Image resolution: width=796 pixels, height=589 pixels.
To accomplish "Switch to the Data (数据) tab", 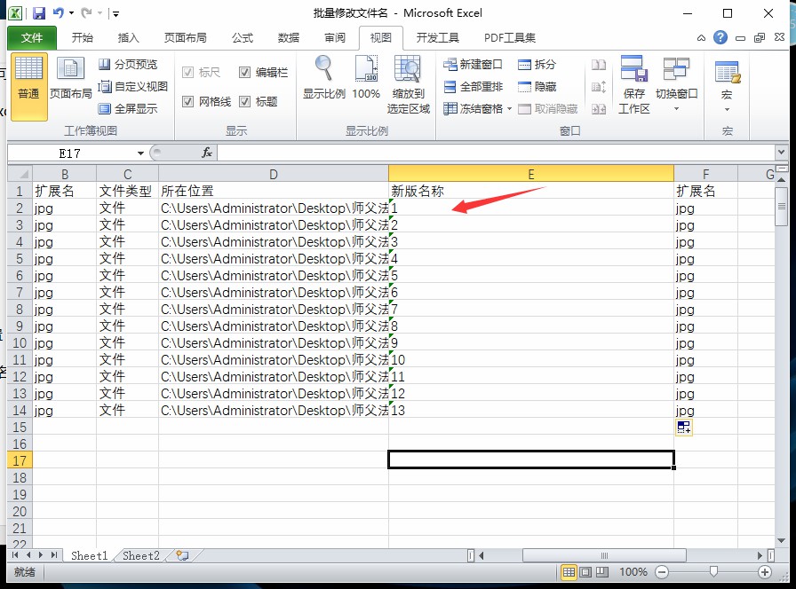I will (289, 38).
